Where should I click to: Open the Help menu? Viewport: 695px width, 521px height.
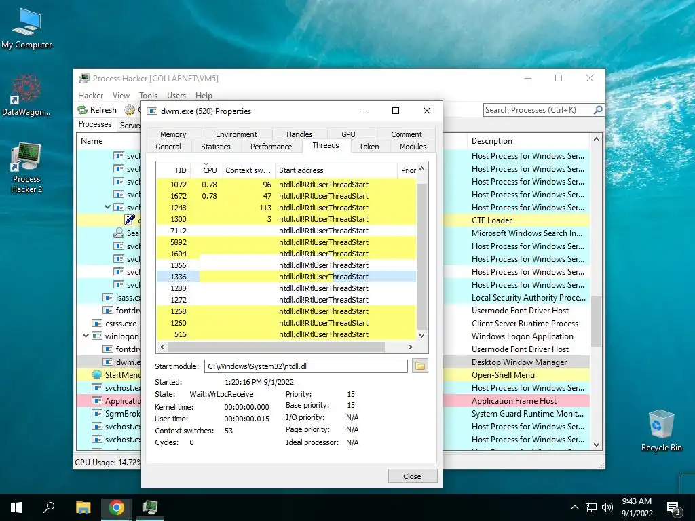click(x=204, y=95)
